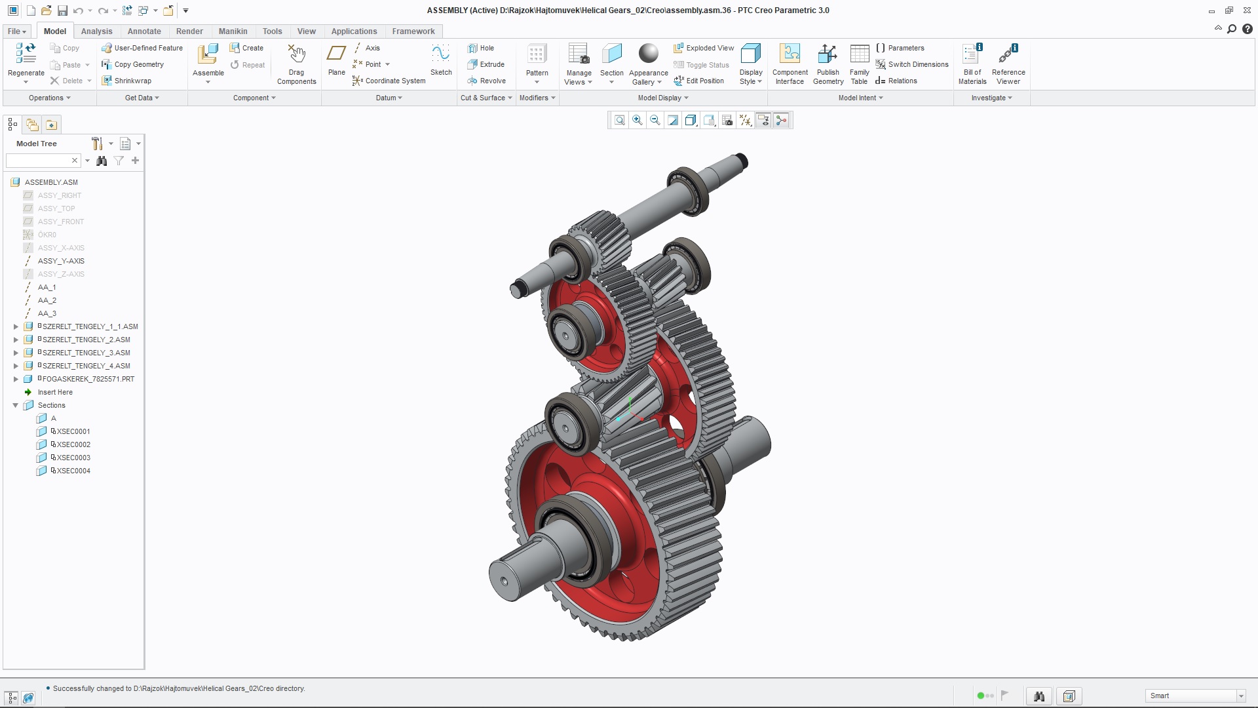The height and width of the screenshot is (708, 1258).
Task: Click the Regenerate icon
Action: 26,54
